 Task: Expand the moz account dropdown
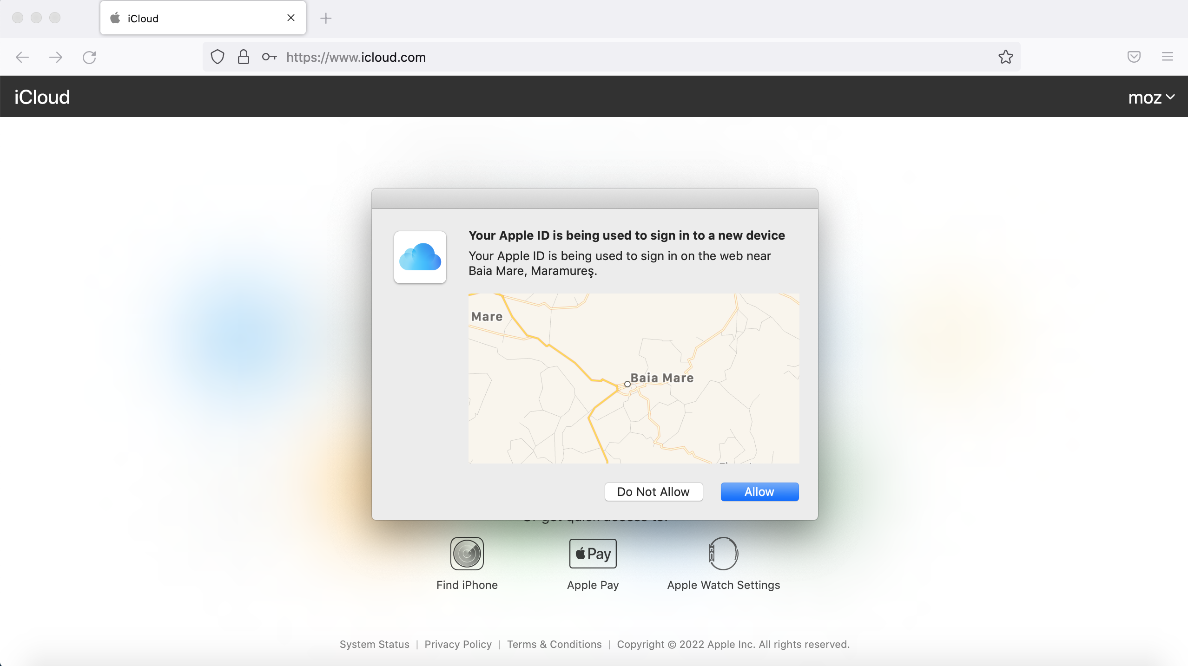(x=1151, y=97)
